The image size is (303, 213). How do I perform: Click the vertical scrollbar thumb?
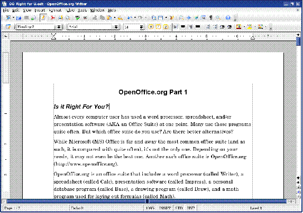(298, 41)
